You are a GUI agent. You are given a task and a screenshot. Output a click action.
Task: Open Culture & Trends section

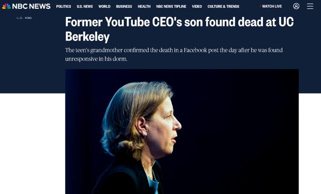223,6
